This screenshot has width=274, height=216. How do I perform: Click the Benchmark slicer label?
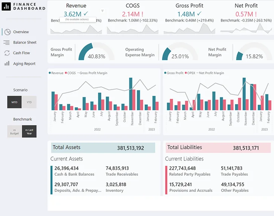(x=23, y=119)
